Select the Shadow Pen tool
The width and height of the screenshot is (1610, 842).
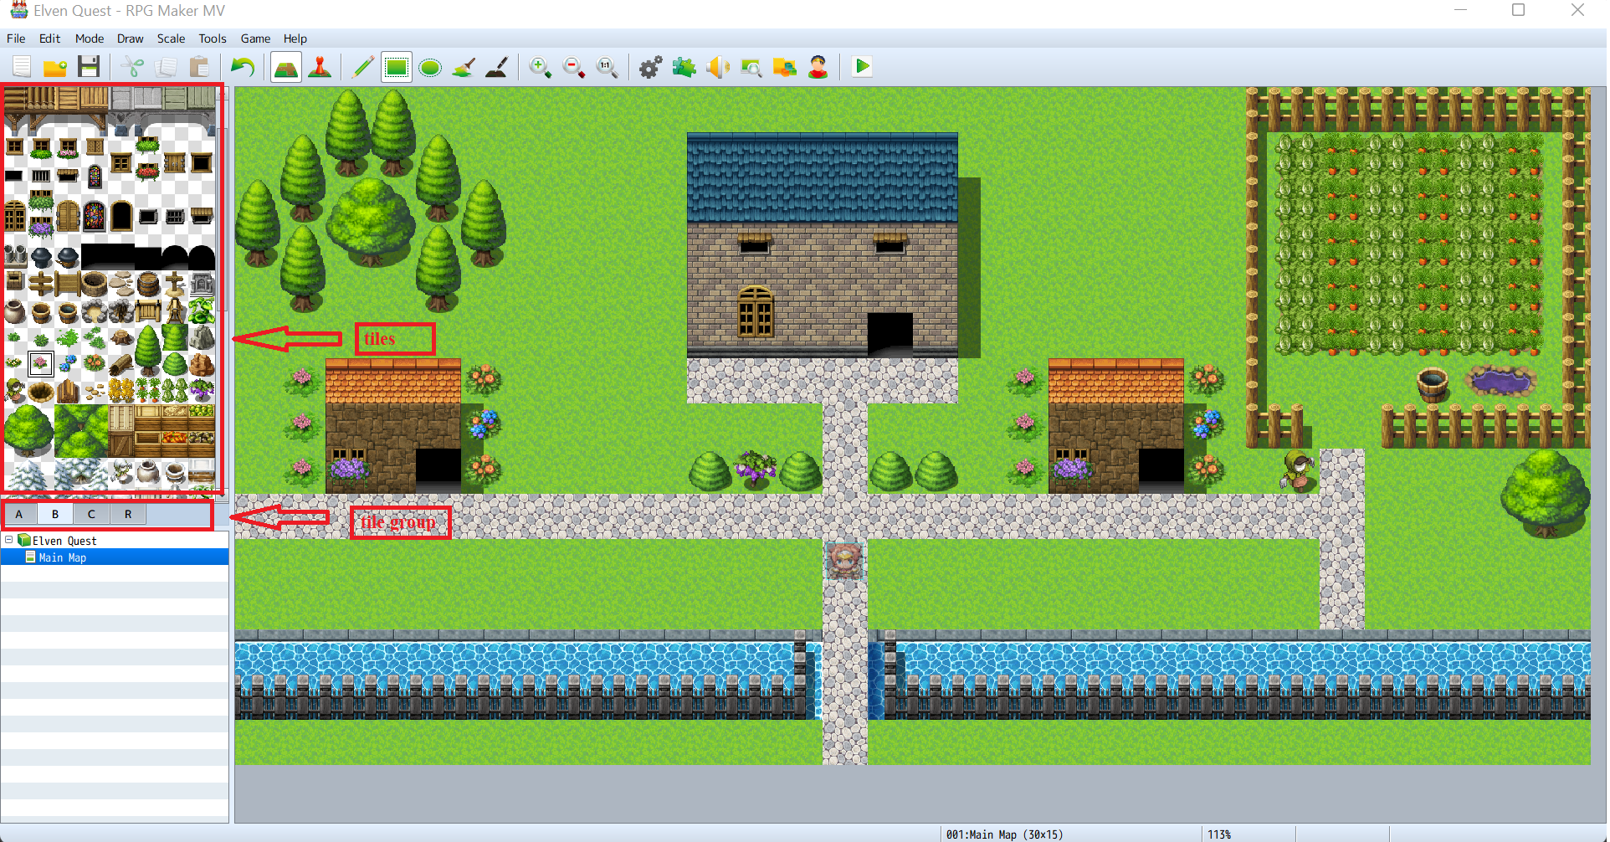[497, 67]
